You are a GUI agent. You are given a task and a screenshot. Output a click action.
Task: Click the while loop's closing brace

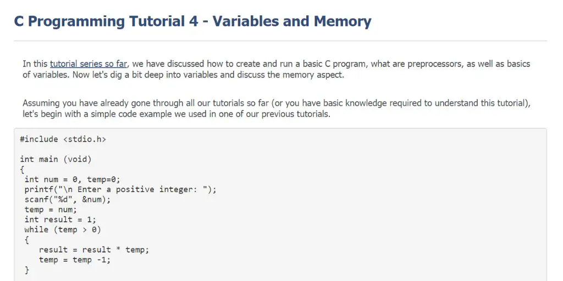click(27, 270)
